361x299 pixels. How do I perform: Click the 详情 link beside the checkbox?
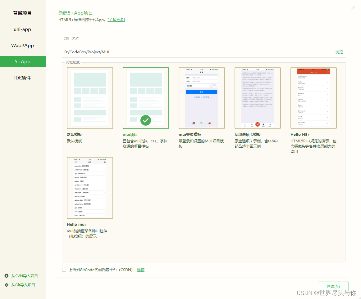[x=140, y=270]
